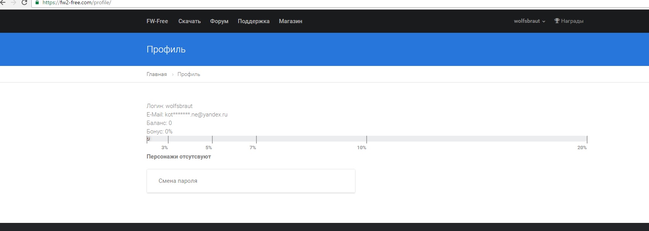The height and width of the screenshot is (231, 649).
Task: Click the Профиль breadcrumb item
Action: tap(189, 74)
